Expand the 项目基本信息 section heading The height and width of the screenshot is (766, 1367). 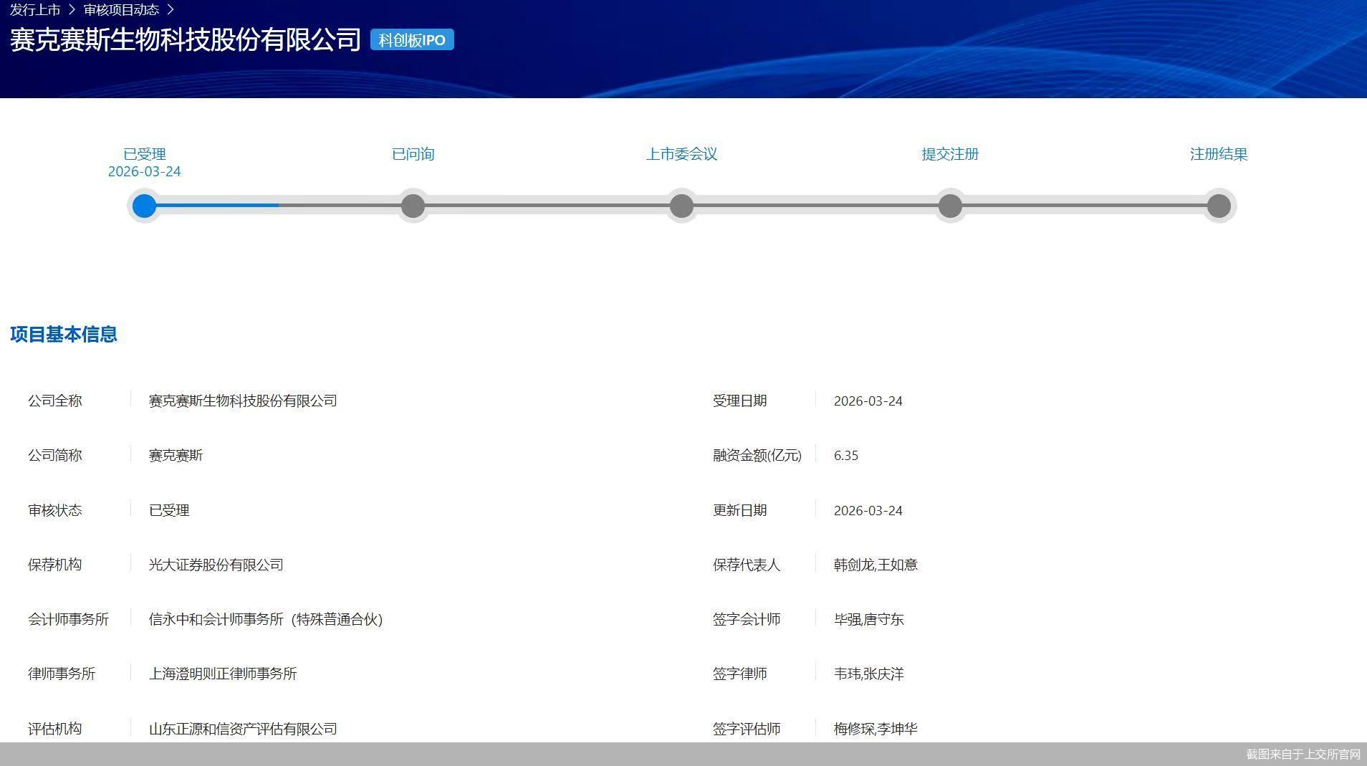pyautogui.click(x=63, y=334)
